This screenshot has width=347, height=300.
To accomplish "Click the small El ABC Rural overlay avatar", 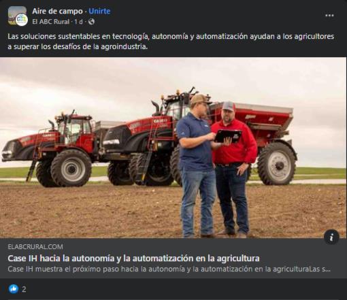I will tap(22, 20).
